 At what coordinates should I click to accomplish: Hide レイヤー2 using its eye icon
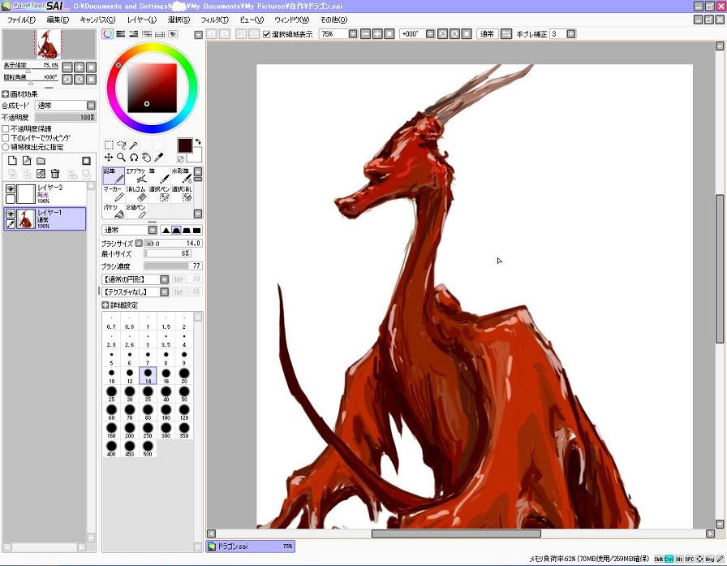(11, 188)
